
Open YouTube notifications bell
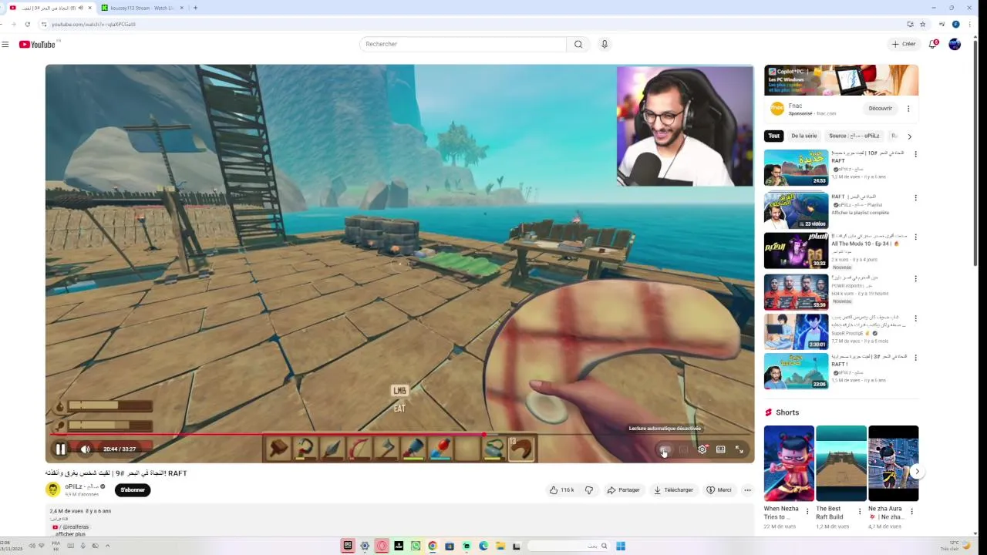coord(932,44)
